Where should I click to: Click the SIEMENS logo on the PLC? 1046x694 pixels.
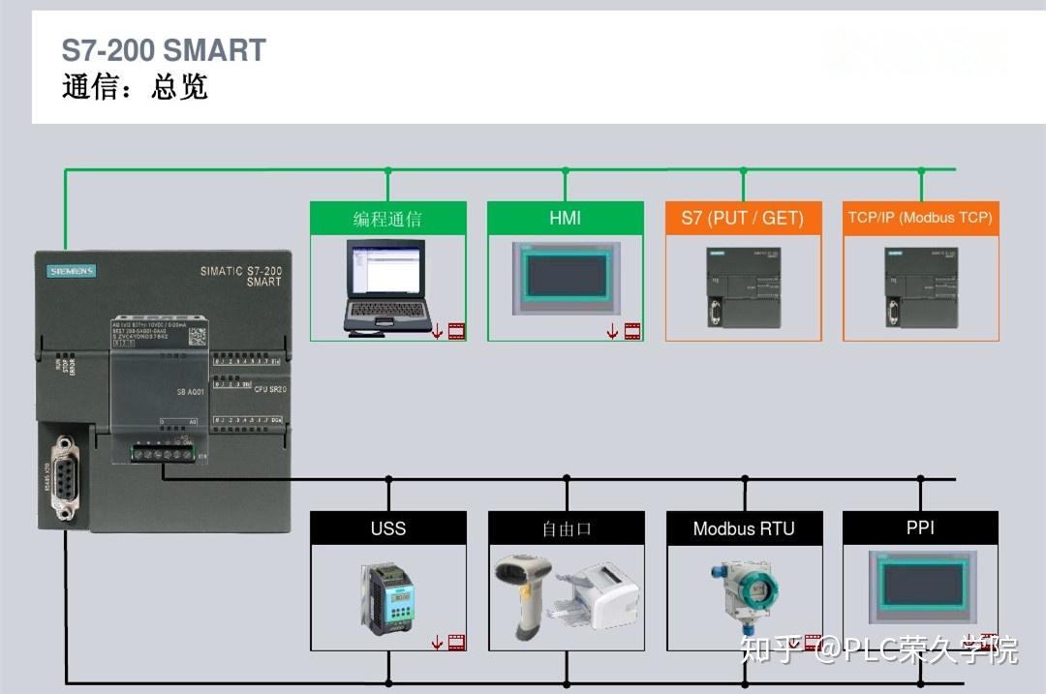[x=72, y=271]
